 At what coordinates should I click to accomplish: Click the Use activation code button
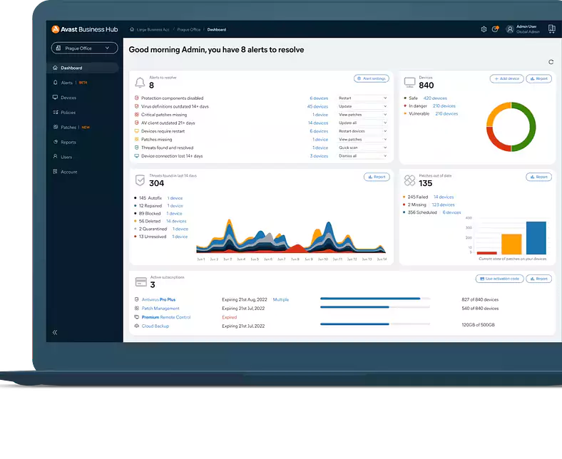[x=499, y=279]
